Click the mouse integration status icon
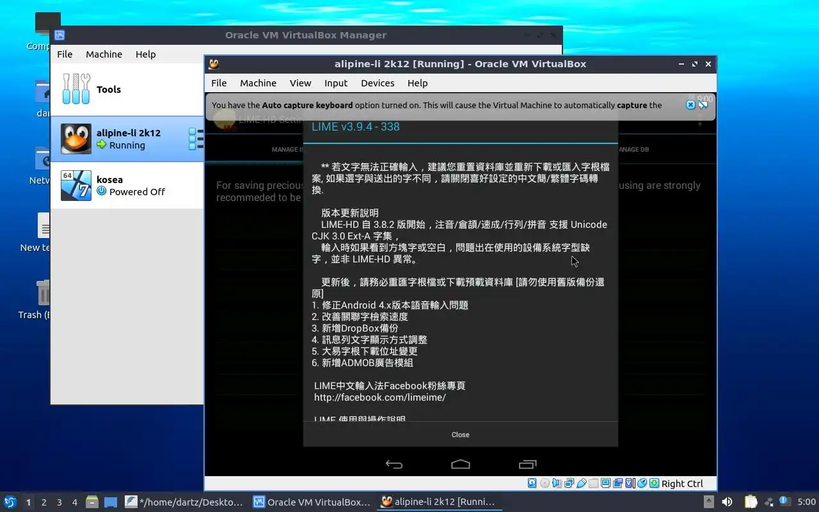 tap(642, 483)
